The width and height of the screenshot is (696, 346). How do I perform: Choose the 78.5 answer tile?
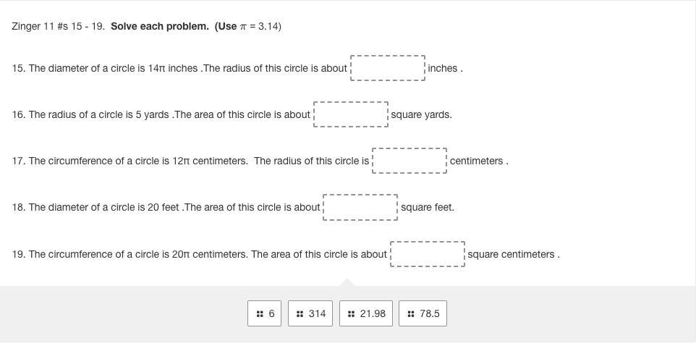click(423, 313)
